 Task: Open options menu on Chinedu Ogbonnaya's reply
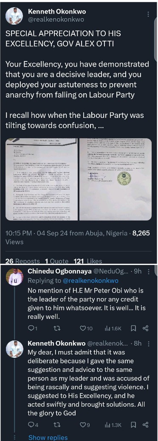coord(148,272)
